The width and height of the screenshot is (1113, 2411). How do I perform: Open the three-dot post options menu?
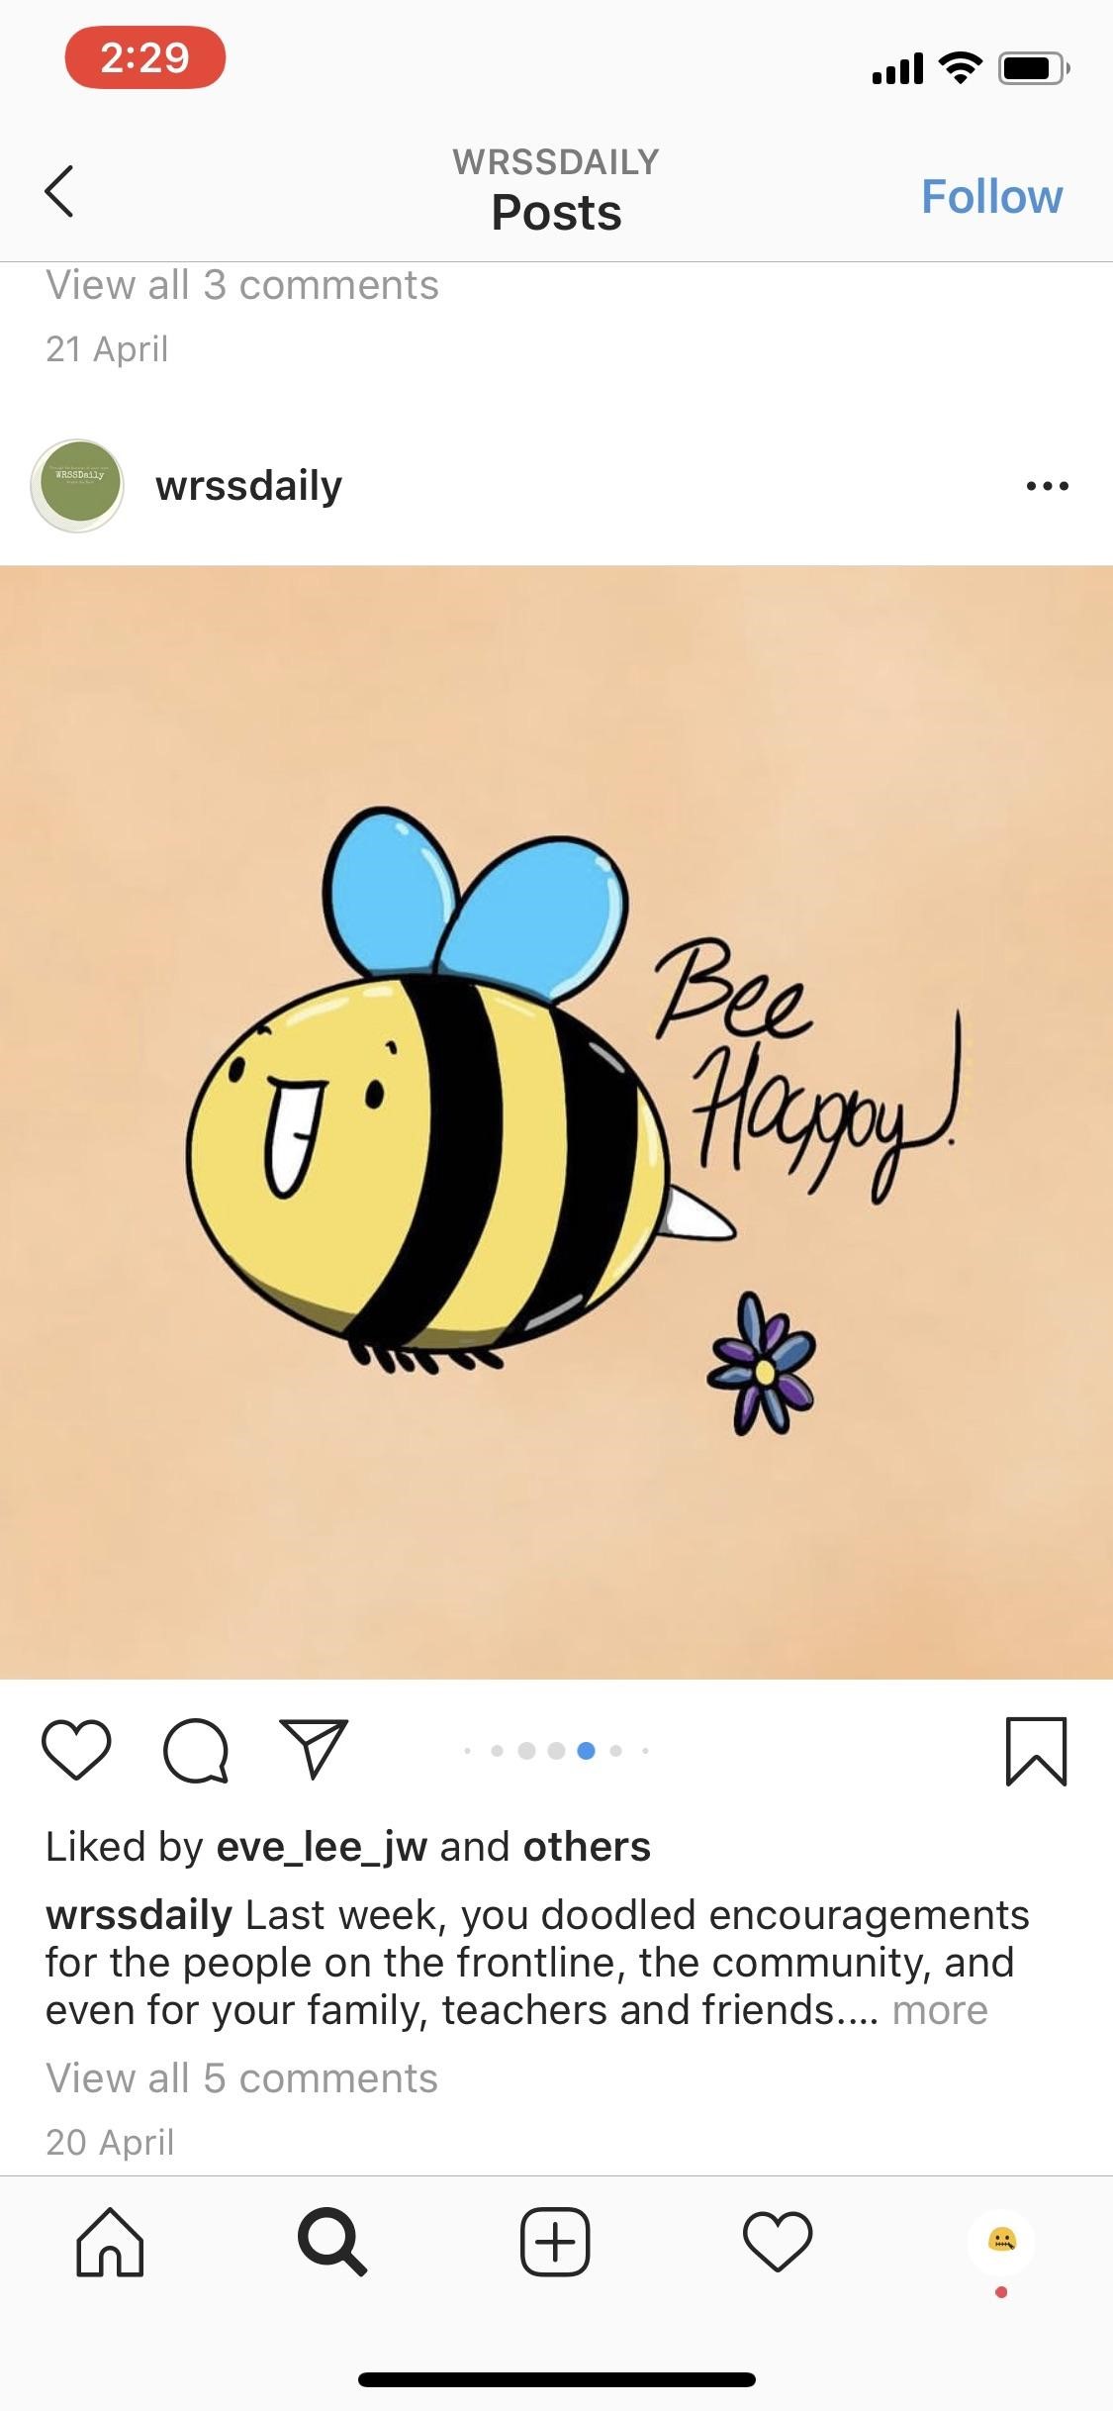1048,486
